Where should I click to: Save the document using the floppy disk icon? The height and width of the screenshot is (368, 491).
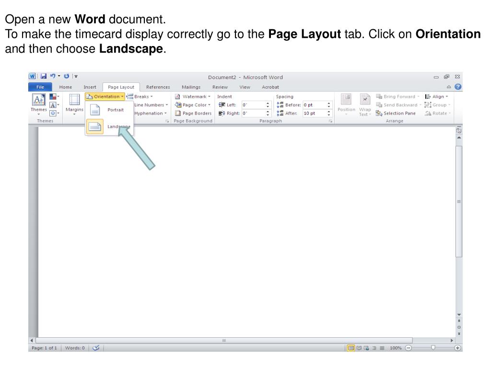click(44, 76)
